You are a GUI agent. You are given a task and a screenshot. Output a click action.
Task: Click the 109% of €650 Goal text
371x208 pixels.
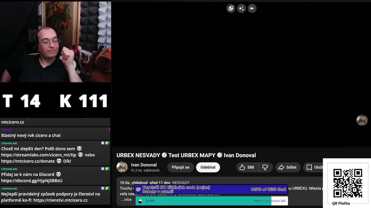(x=268, y=190)
